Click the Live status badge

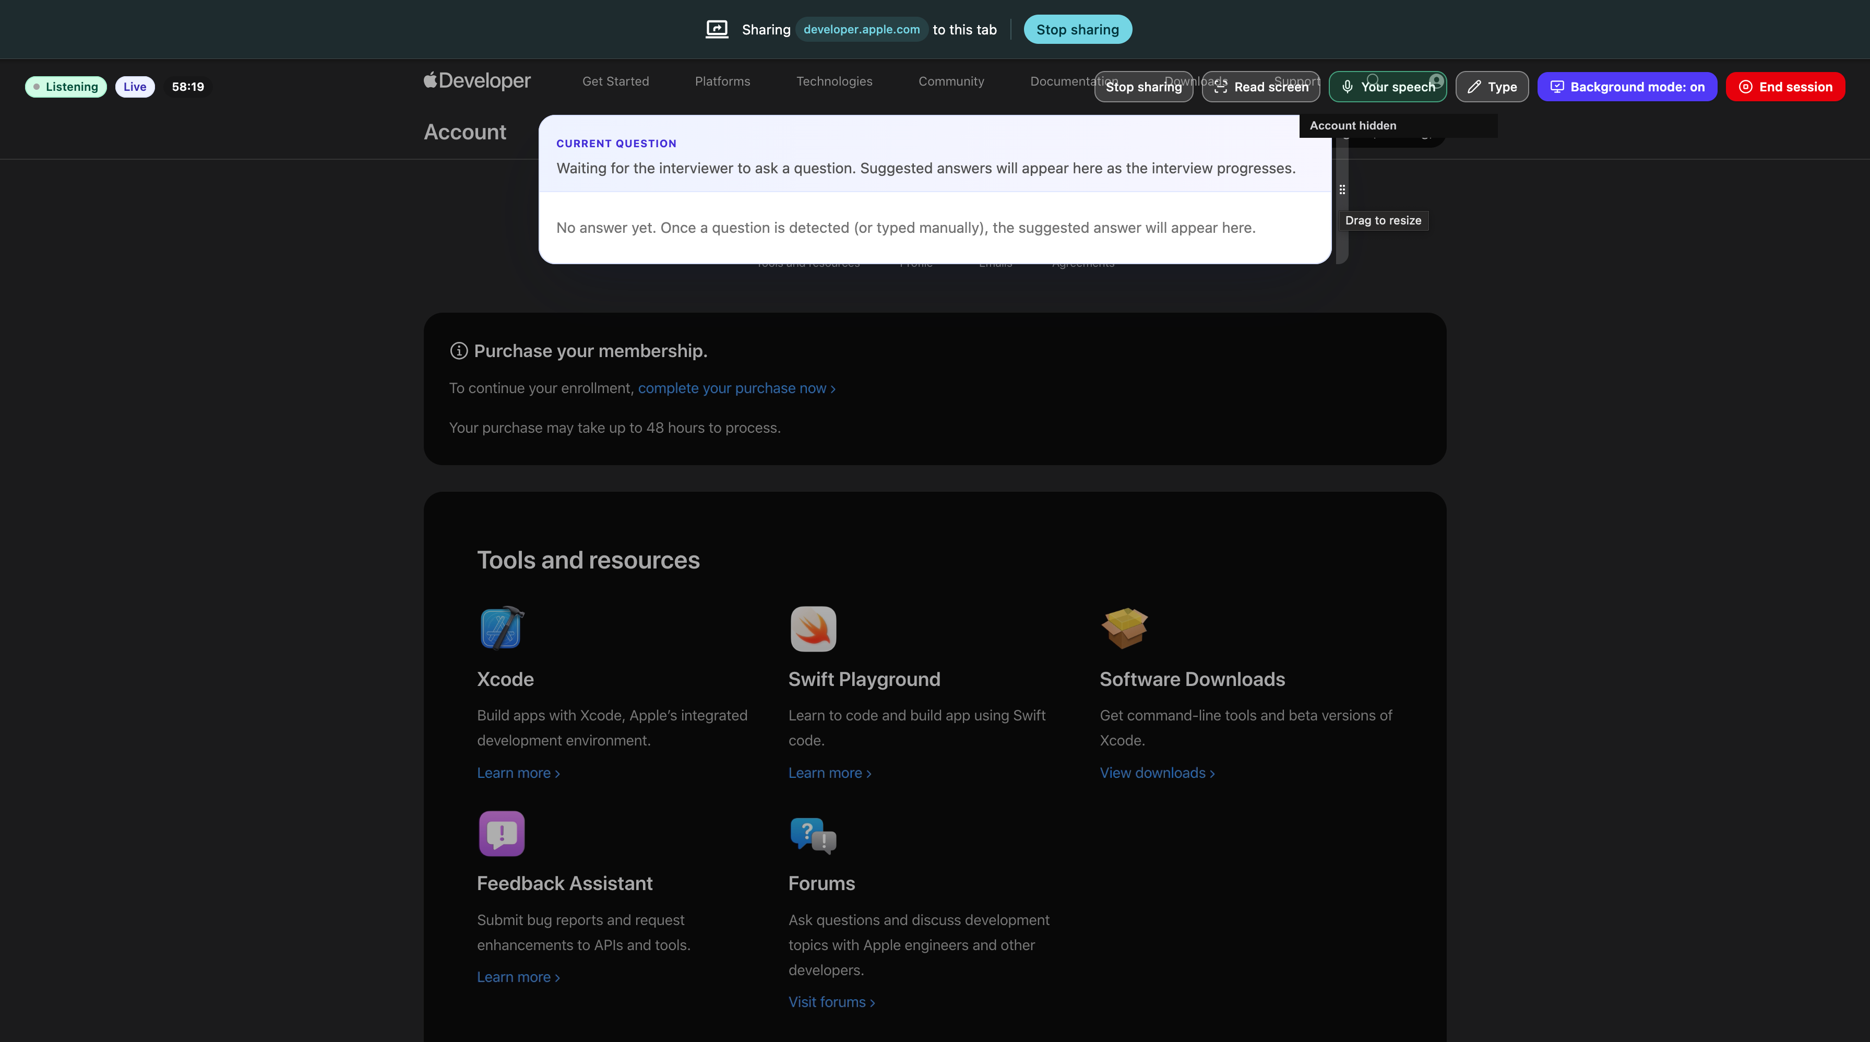click(x=135, y=87)
